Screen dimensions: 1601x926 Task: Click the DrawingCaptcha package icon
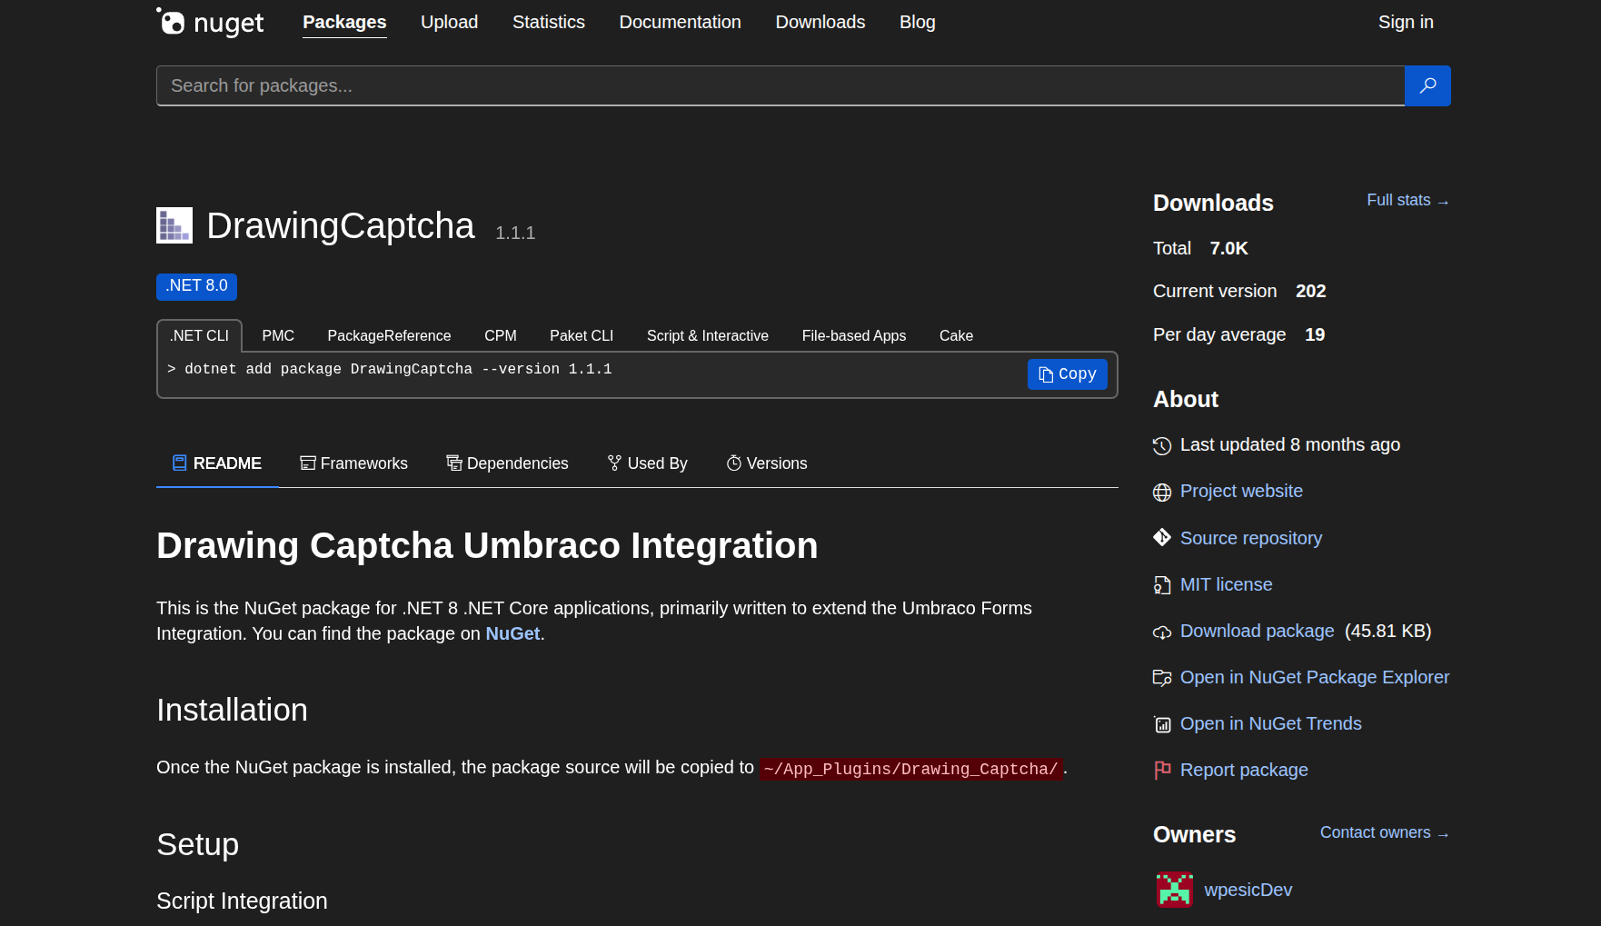point(174,225)
